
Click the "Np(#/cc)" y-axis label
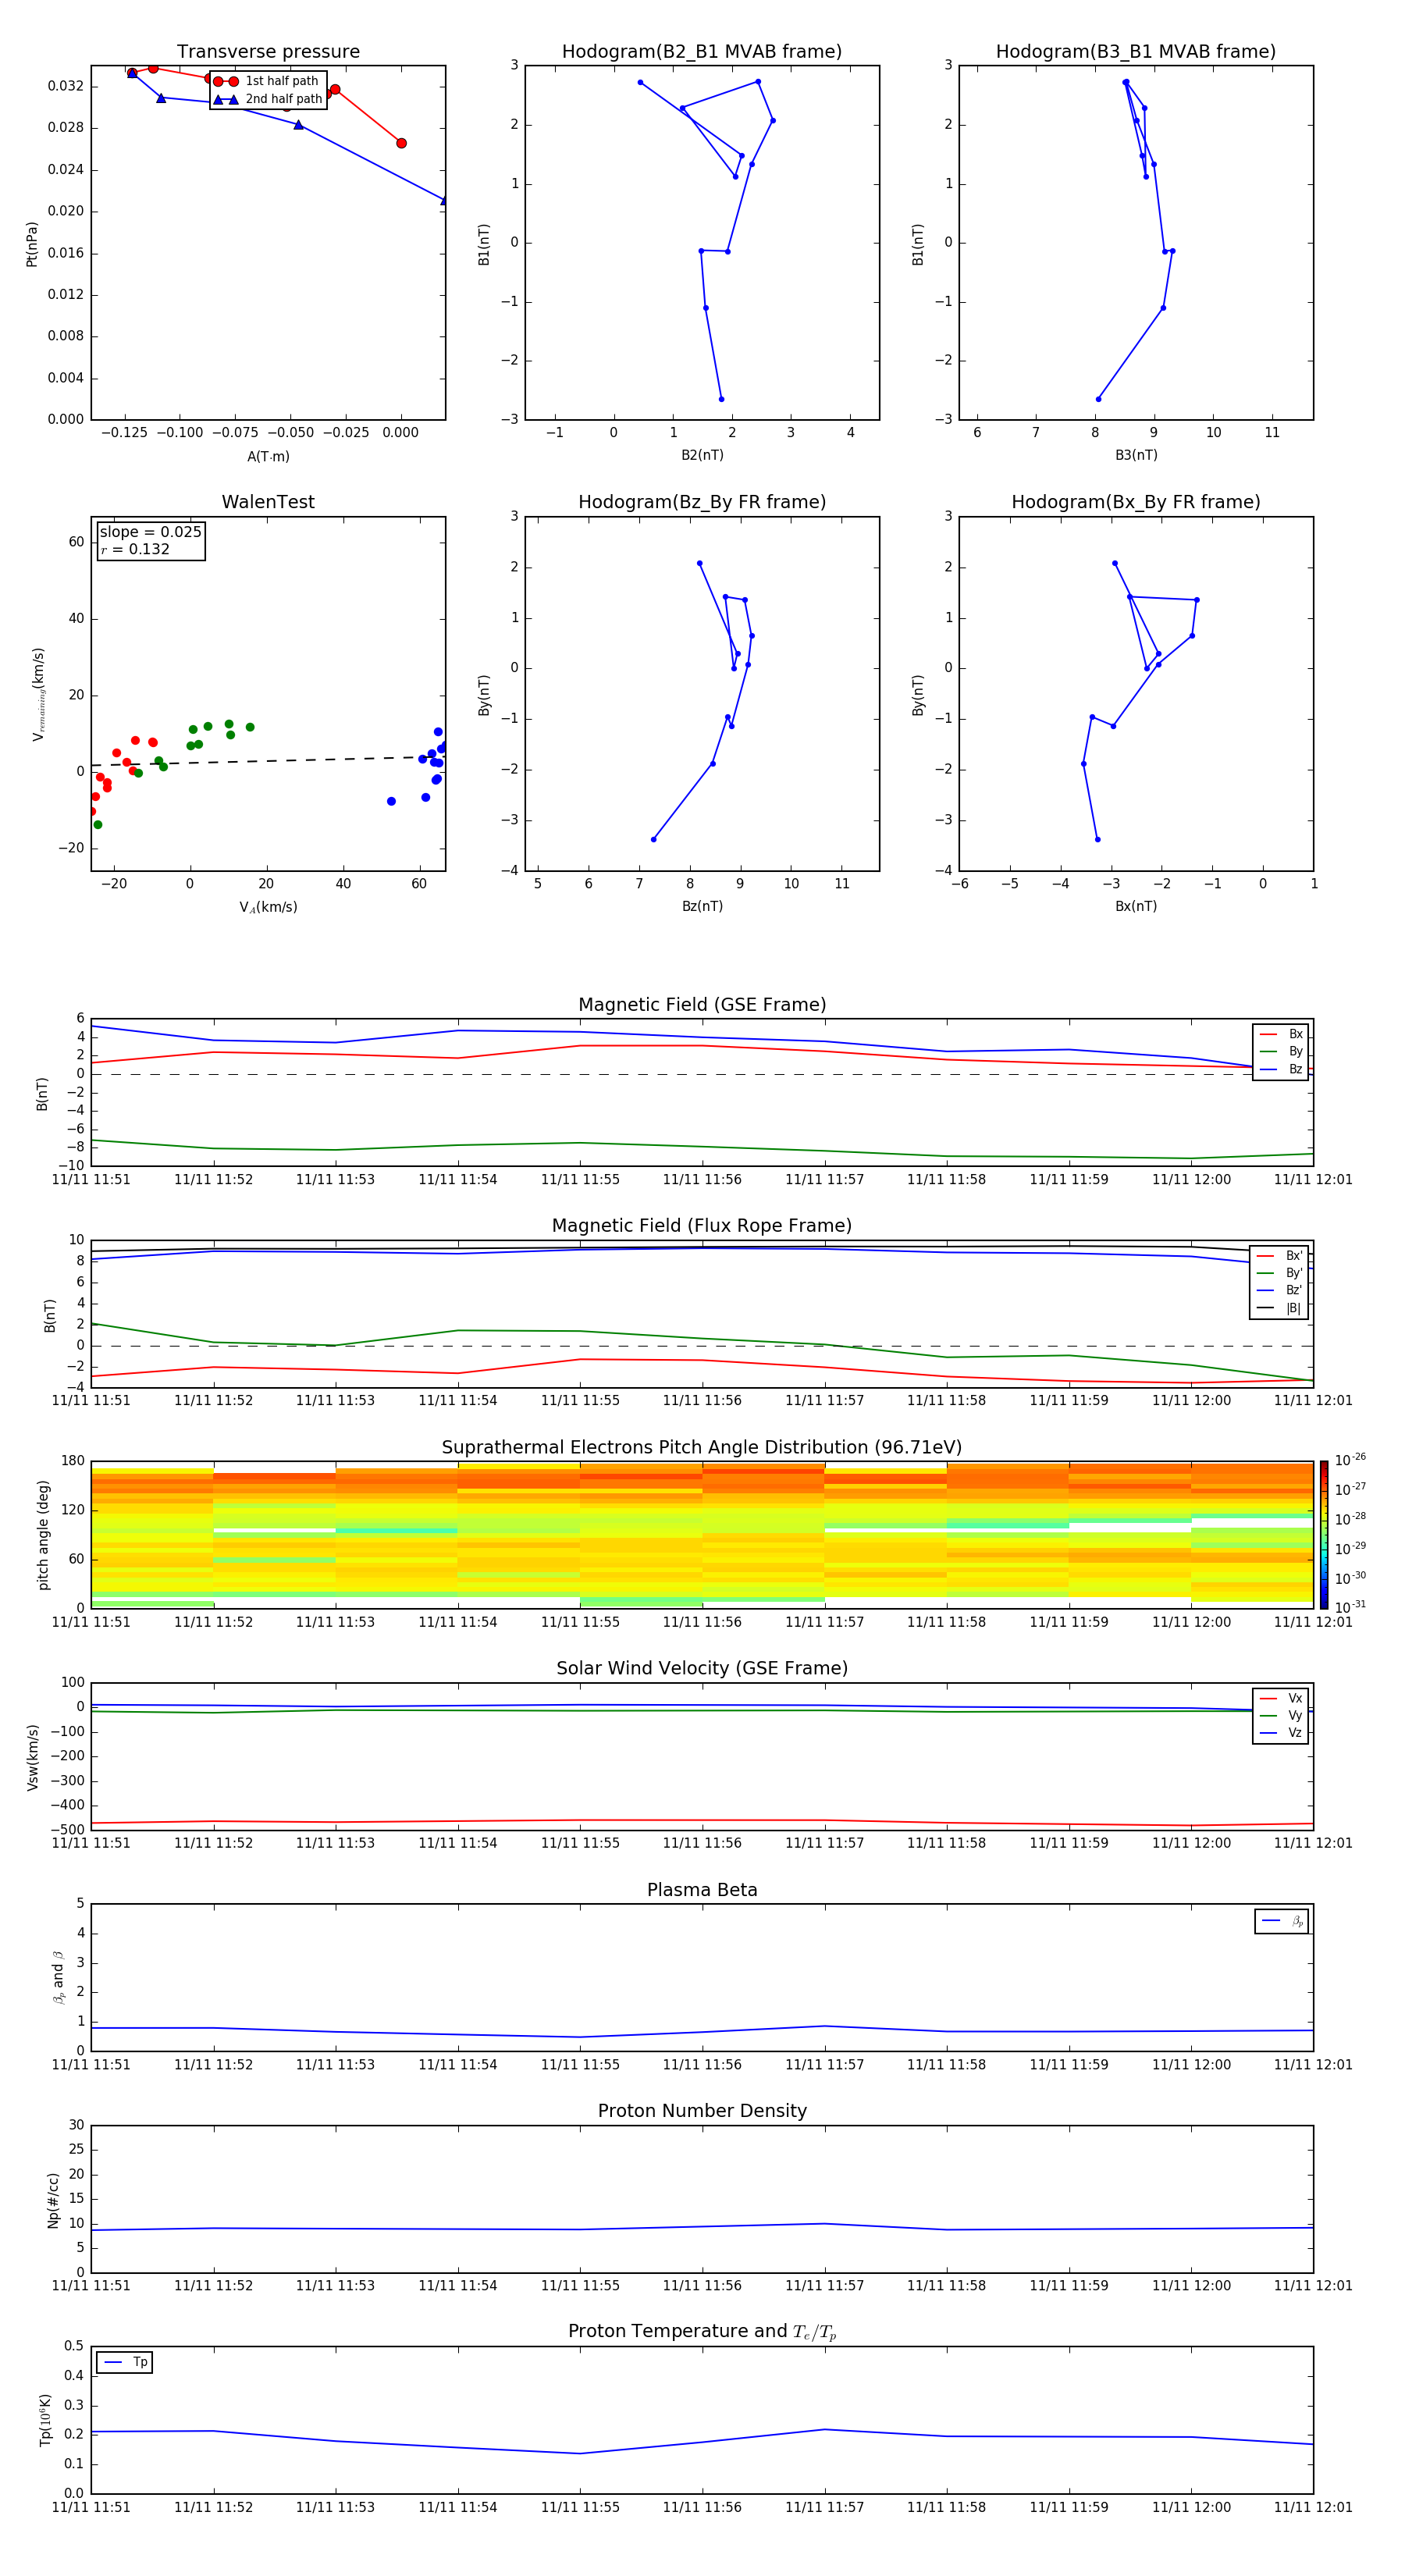[x=53, y=2199]
